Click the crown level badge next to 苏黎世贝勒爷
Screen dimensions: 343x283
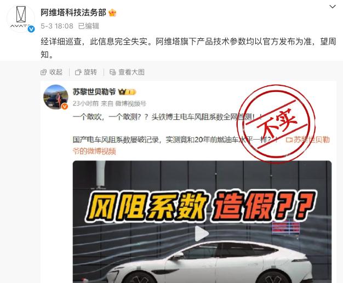tap(127, 92)
